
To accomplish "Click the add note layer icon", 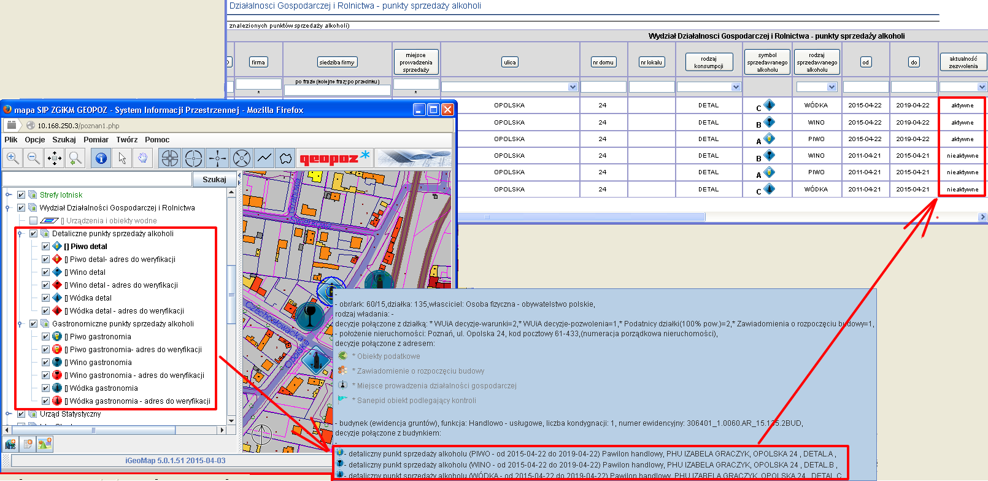I will (x=28, y=444).
